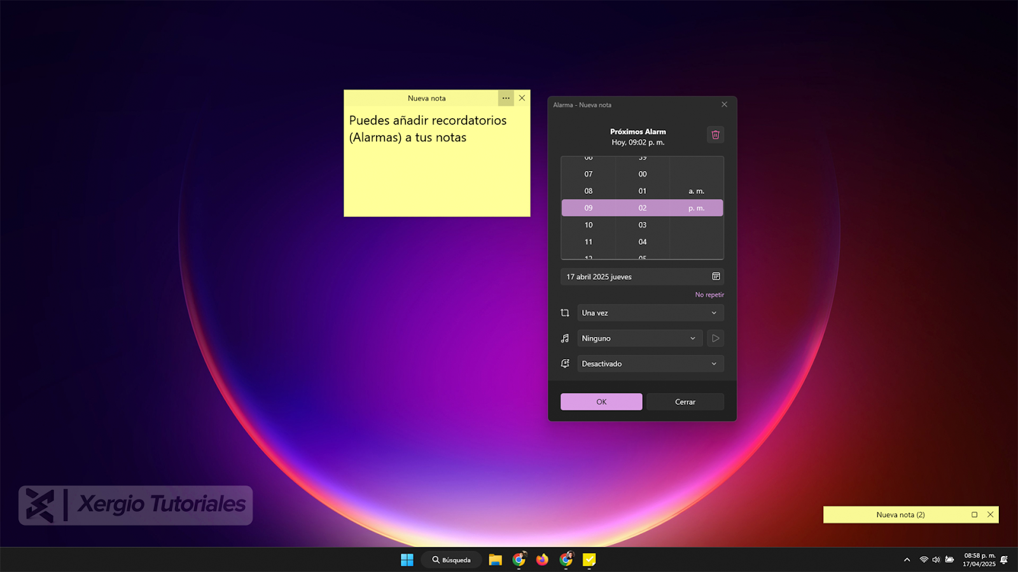Delete the alarm using the trash icon
Image resolution: width=1018 pixels, height=572 pixels.
pos(715,135)
